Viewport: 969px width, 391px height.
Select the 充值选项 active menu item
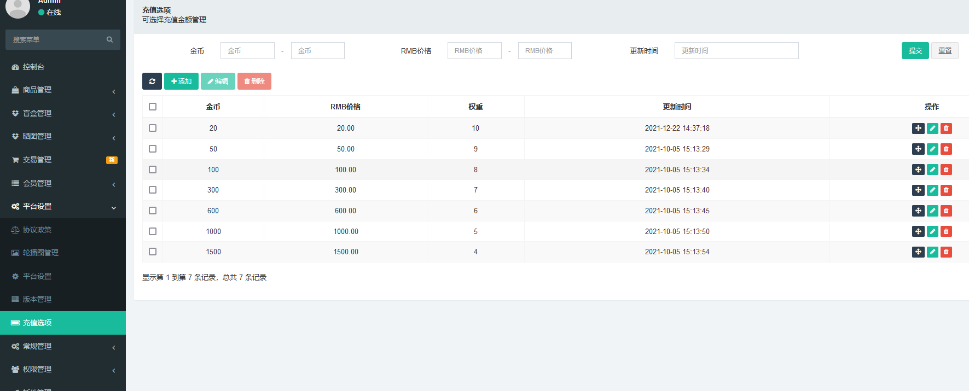pos(63,323)
